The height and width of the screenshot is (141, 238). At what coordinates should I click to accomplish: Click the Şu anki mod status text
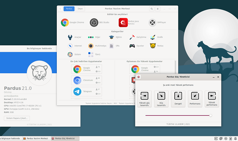178,85
